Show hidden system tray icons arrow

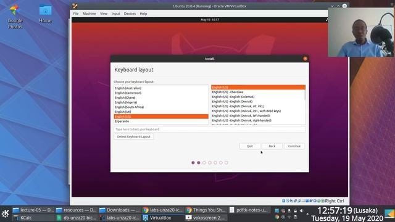click(307, 214)
